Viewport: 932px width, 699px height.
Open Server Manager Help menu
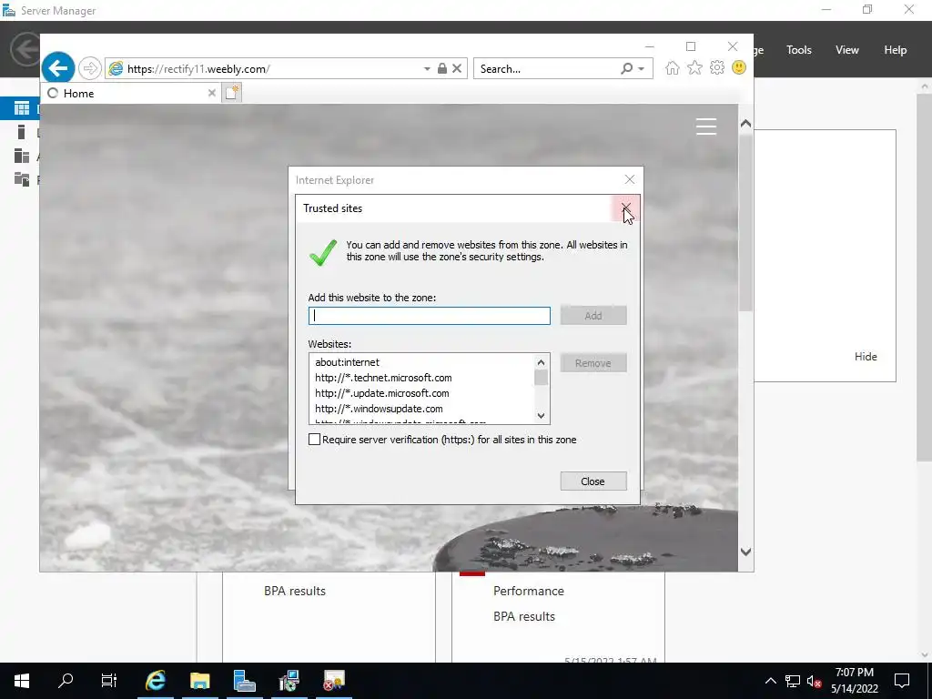pos(896,50)
